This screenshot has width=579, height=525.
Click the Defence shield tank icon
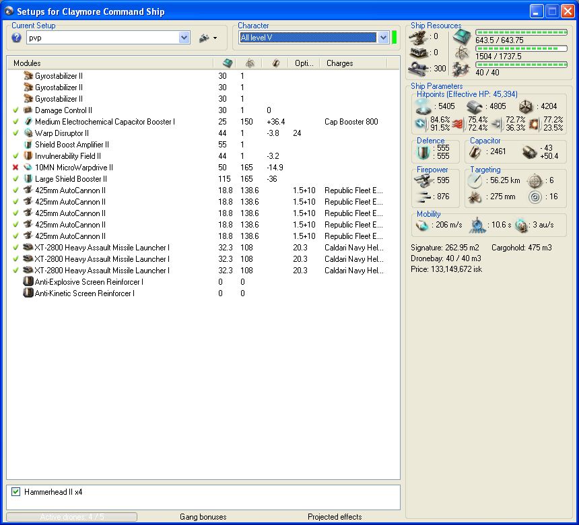(423, 151)
